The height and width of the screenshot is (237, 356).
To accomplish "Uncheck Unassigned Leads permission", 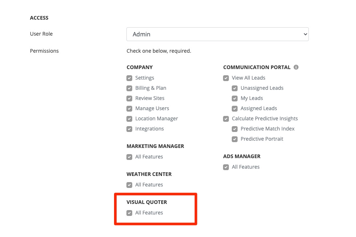I will click(235, 88).
